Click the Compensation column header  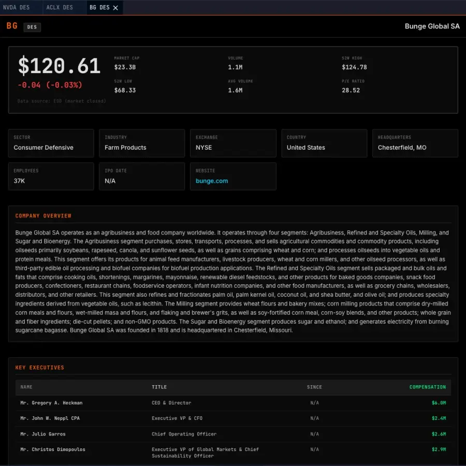tap(428, 387)
